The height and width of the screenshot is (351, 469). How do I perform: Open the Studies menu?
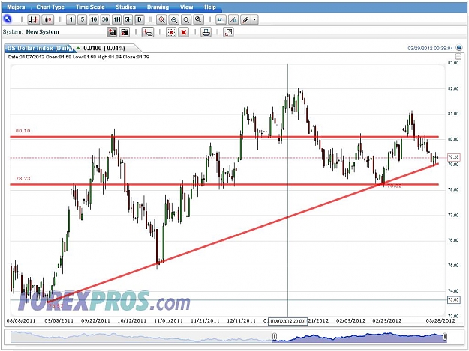[x=125, y=7]
